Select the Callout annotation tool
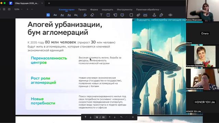This screenshot has width=219, height=123. 115,15
